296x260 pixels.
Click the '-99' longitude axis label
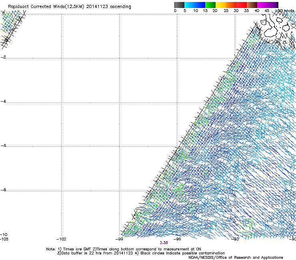click(119, 239)
